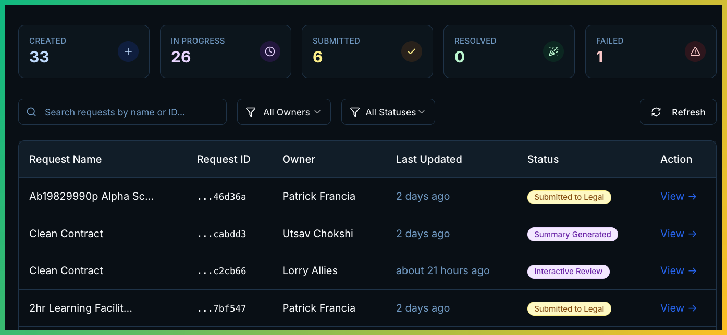Click the Refresh button

pos(678,112)
